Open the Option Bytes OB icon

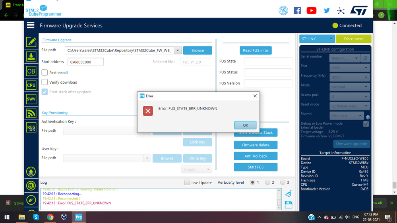[31, 71]
